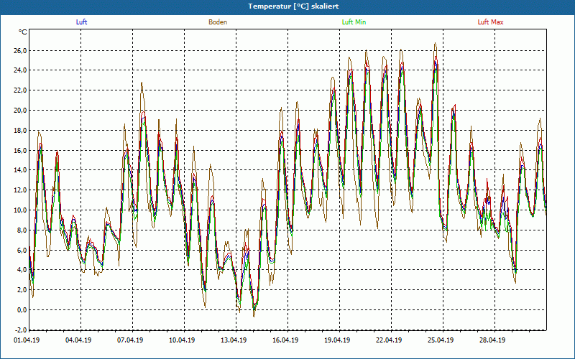The image size is (575, 359).
Task: Click the 0,0 y-axis value
Action: pyautogui.click(x=22, y=310)
